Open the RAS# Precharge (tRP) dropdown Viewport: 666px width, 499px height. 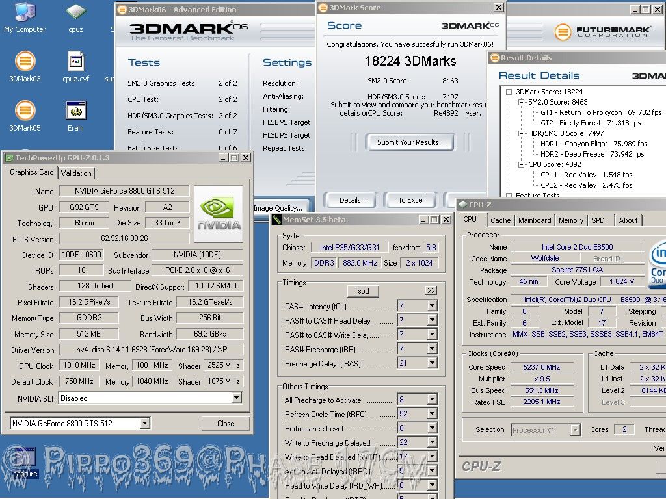tap(432, 349)
